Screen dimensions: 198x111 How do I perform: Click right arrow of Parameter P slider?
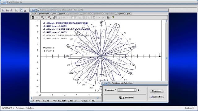click(135, 90)
